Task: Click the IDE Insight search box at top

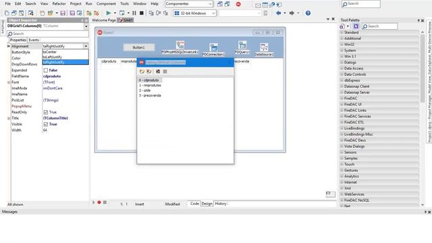Action: click(361, 4)
